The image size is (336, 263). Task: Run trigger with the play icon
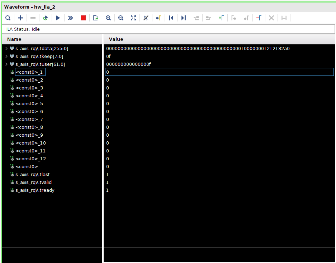coord(58,18)
